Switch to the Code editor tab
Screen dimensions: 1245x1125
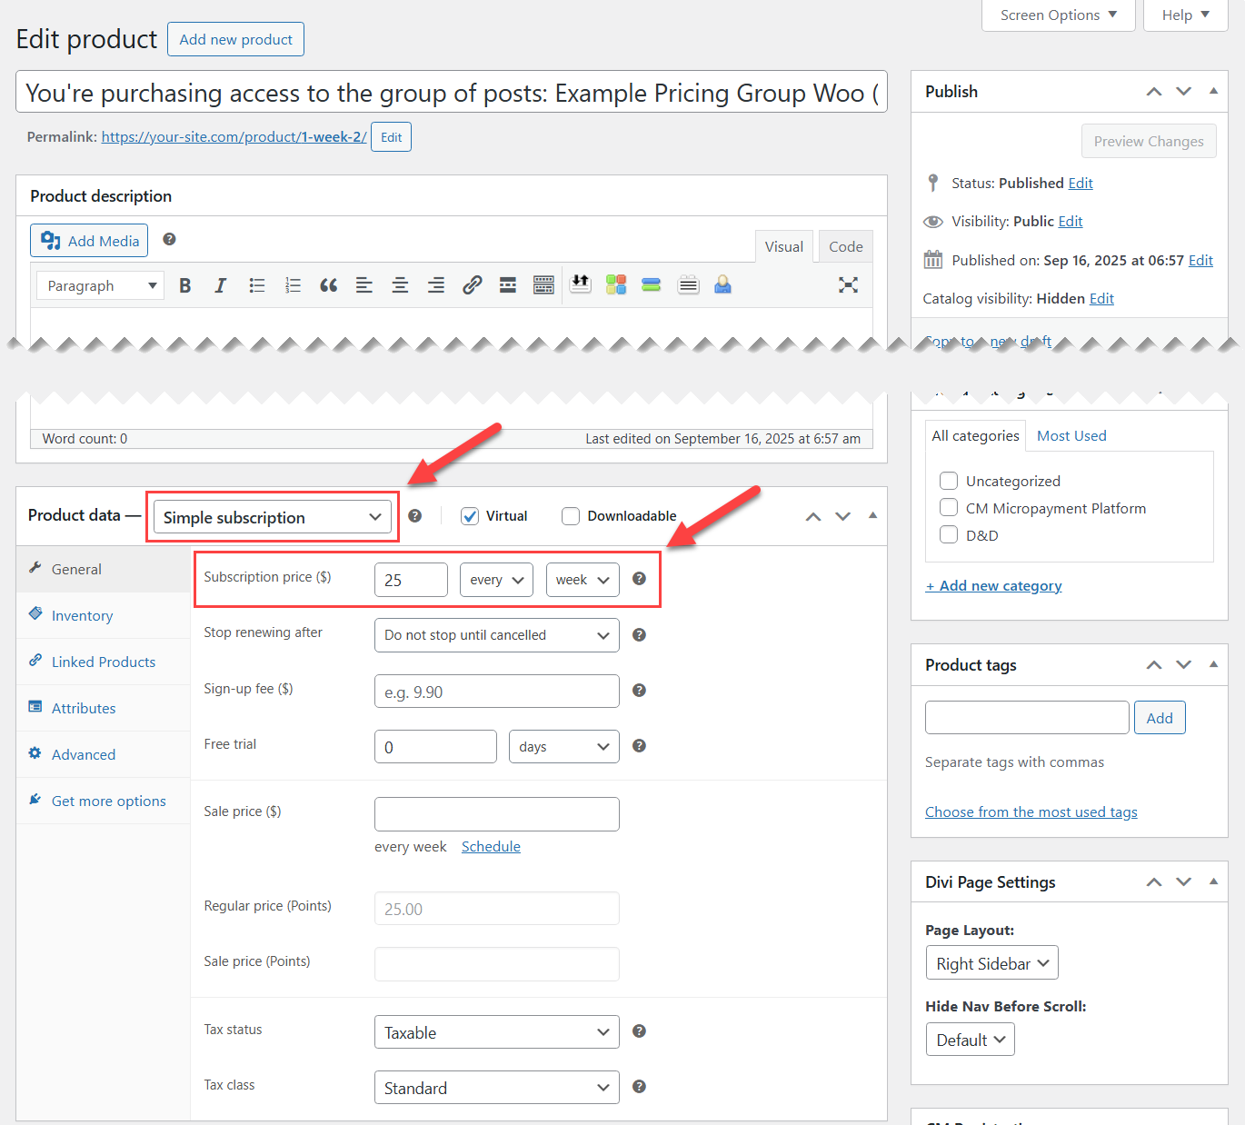(x=845, y=245)
